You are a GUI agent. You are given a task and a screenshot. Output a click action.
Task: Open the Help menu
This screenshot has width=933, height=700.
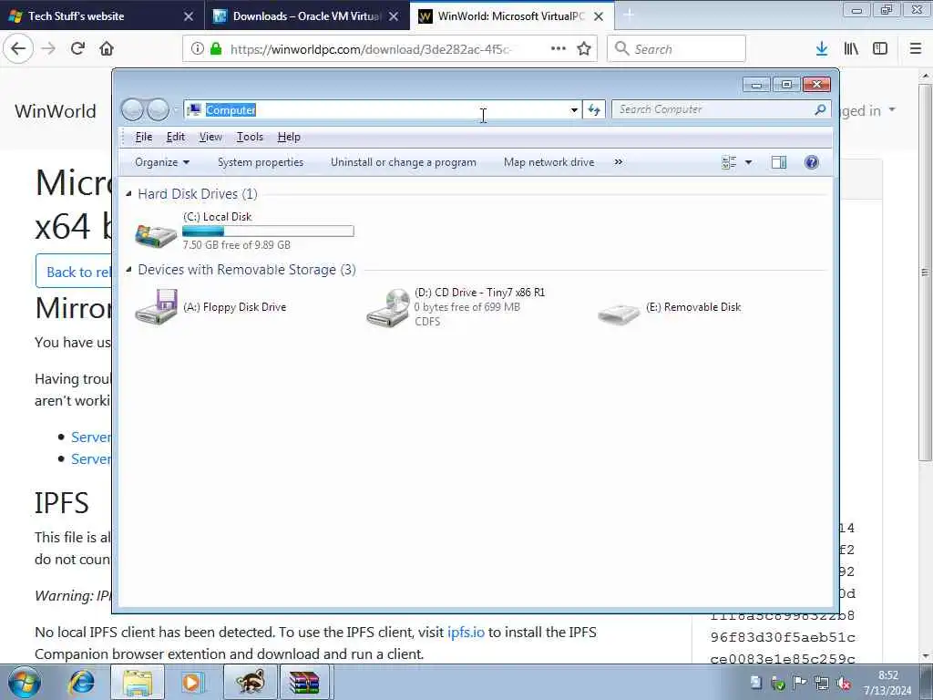[289, 137]
